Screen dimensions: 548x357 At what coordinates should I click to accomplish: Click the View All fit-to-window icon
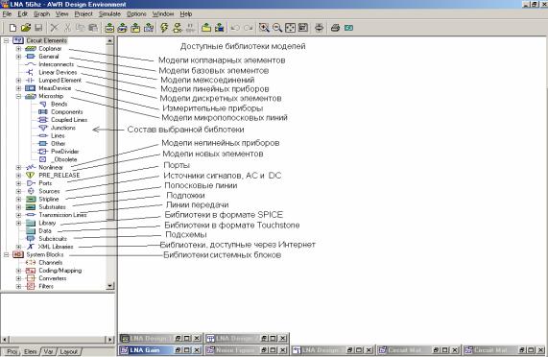[x=290, y=28]
